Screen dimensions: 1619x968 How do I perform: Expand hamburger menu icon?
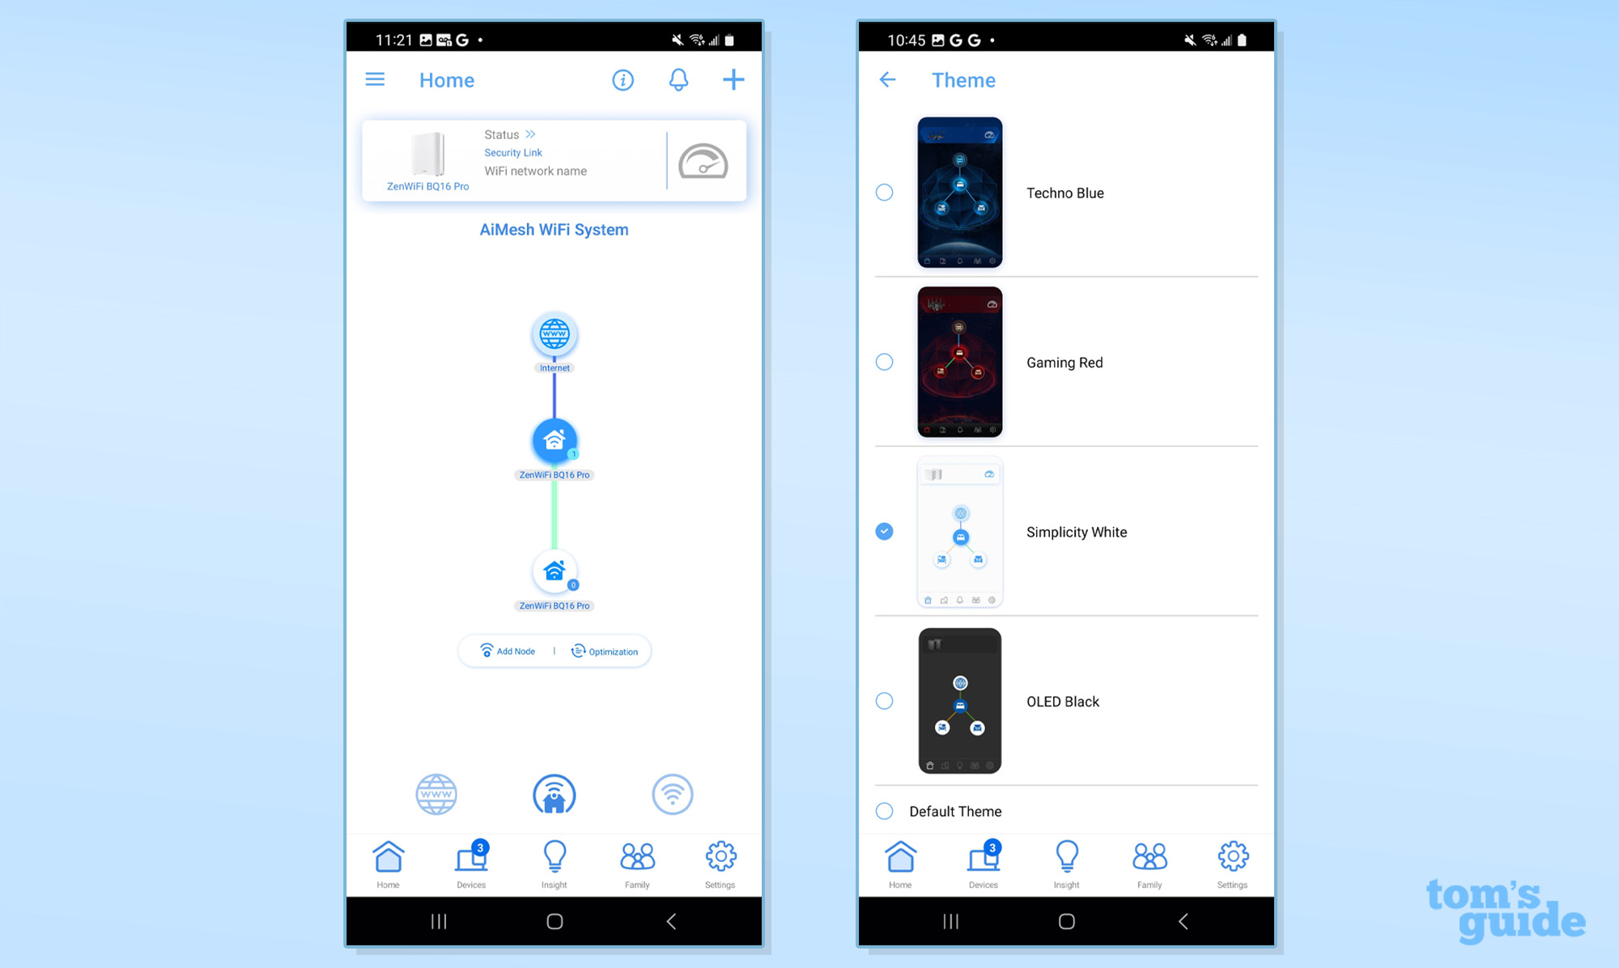[376, 79]
